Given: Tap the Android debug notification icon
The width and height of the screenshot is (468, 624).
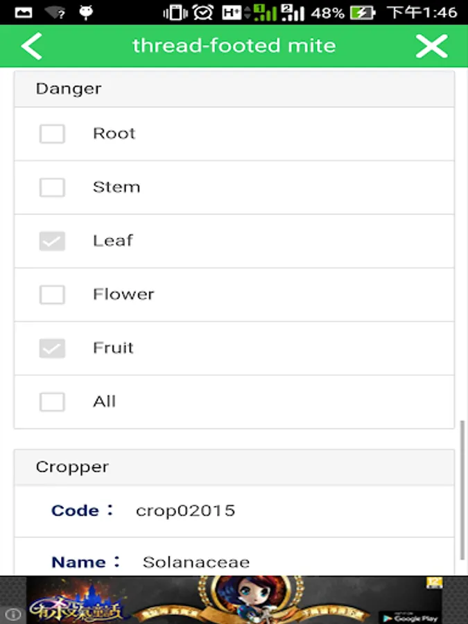Looking at the screenshot, I should click(x=87, y=12).
